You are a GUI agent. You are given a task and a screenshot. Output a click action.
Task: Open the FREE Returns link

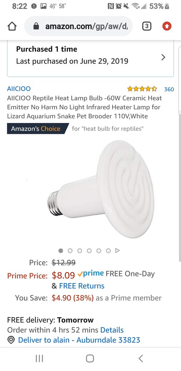(82, 286)
